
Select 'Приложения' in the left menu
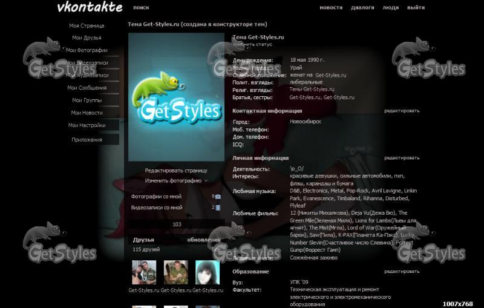click(87, 140)
